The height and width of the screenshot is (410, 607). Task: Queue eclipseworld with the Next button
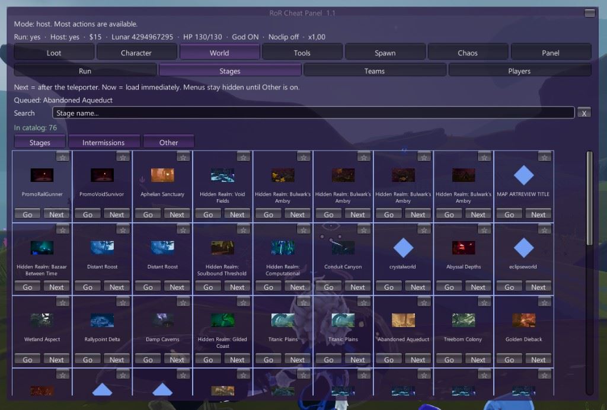[538, 287]
